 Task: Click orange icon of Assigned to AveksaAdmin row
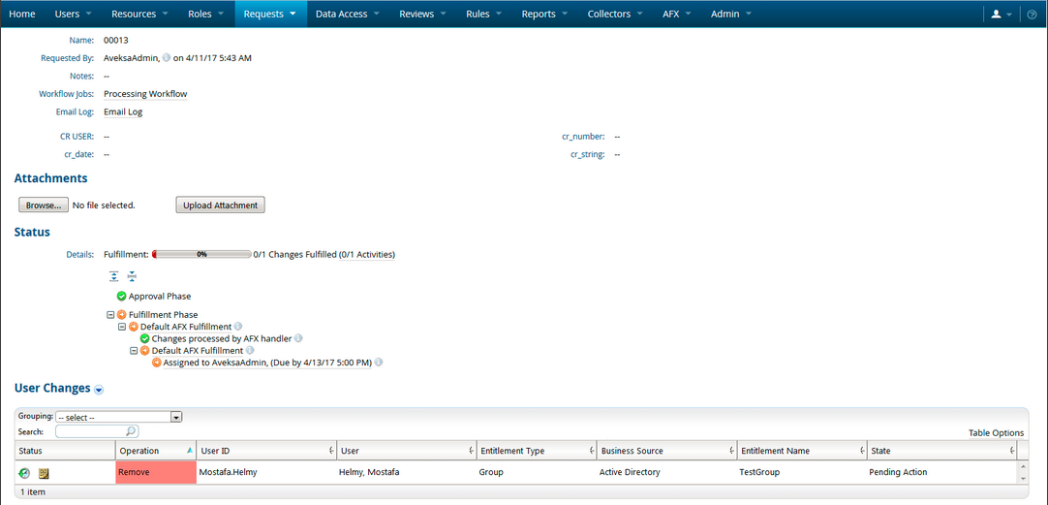point(156,363)
